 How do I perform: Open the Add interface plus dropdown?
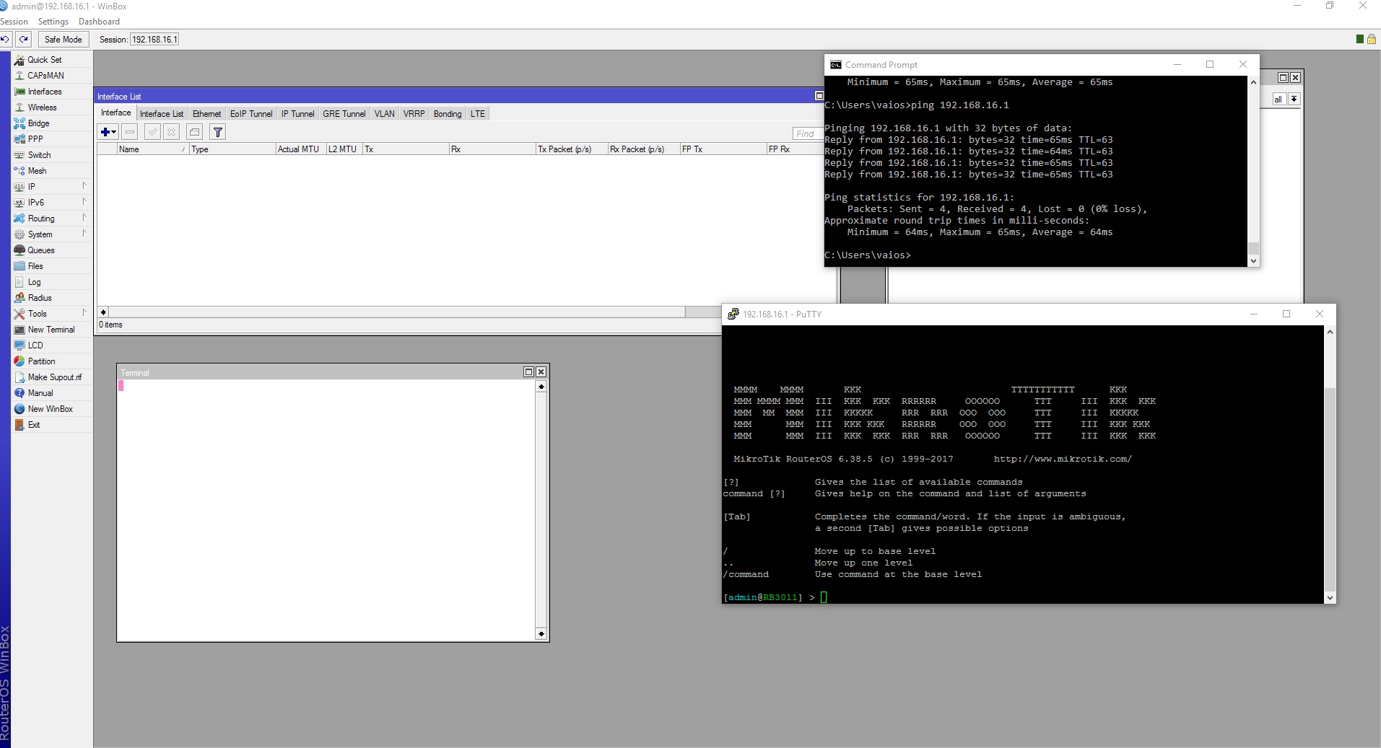tap(108, 132)
